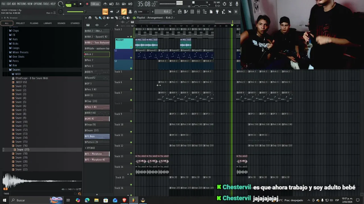Viewport: 364px width, 204px height.
Task: Select the Draw pencil tool in playlist
Action: pyautogui.click(x=96, y=18)
